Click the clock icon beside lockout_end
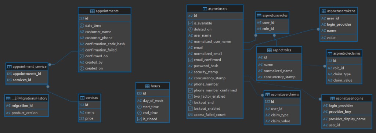 [x=191, y=103]
